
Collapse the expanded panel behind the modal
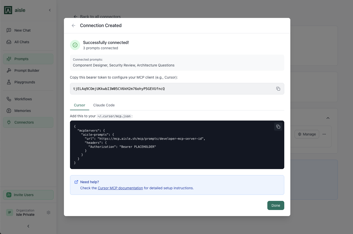[x=328, y=118]
